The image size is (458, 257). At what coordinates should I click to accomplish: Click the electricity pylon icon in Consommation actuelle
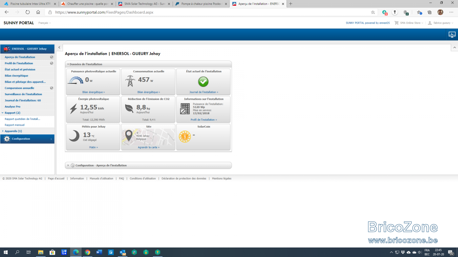pyautogui.click(x=131, y=81)
